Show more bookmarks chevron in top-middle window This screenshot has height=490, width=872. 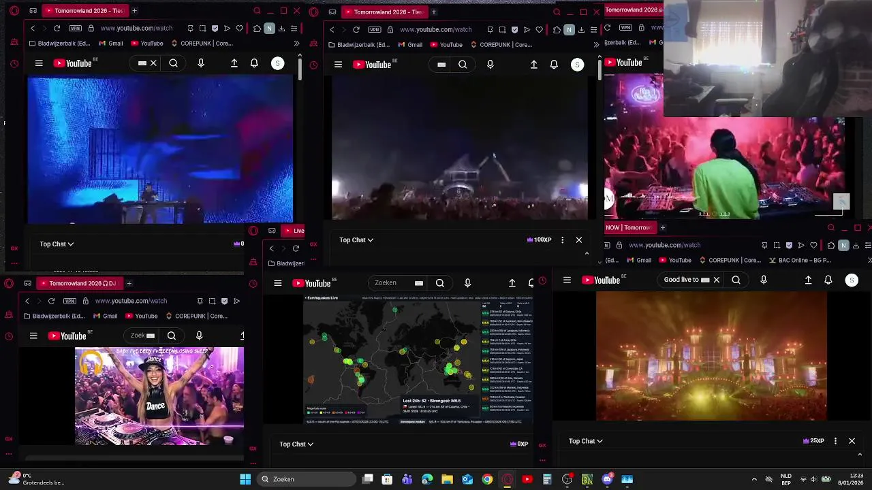(x=596, y=45)
